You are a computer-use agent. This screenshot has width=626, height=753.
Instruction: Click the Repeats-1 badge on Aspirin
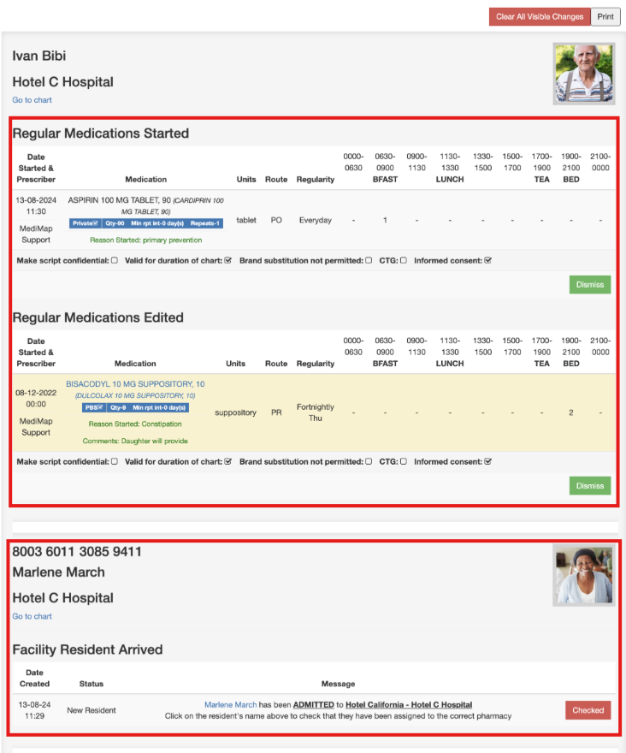click(x=205, y=223)
